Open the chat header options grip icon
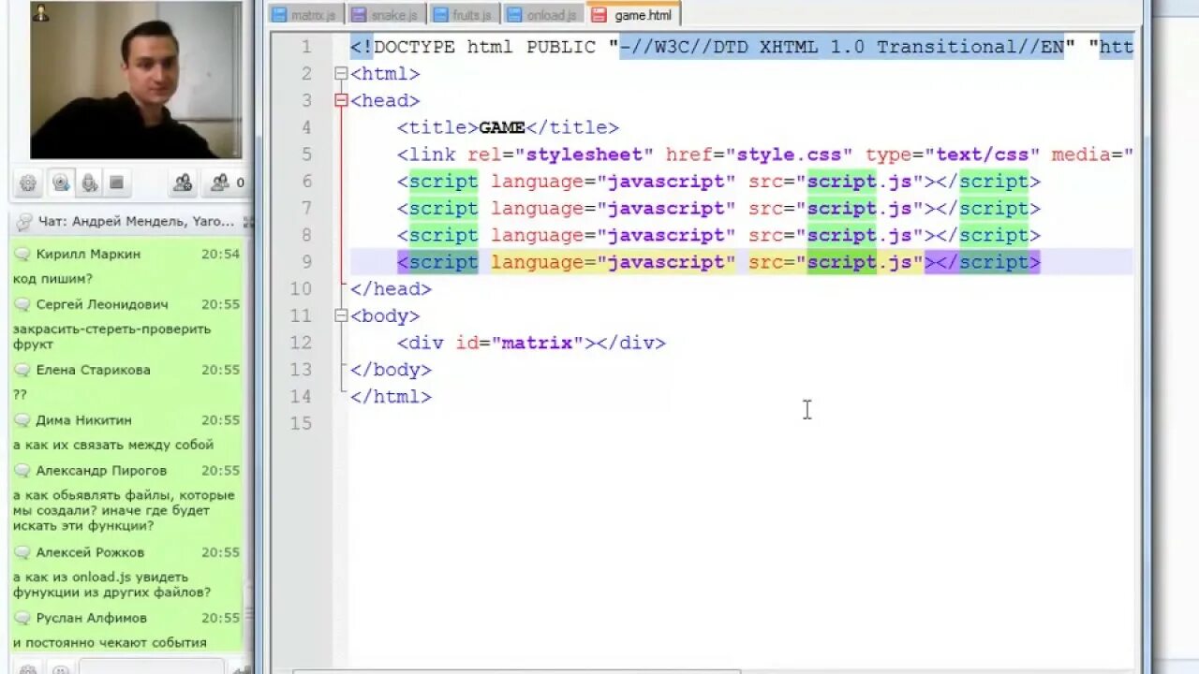The image size is (1199, 674). (248, 222)
